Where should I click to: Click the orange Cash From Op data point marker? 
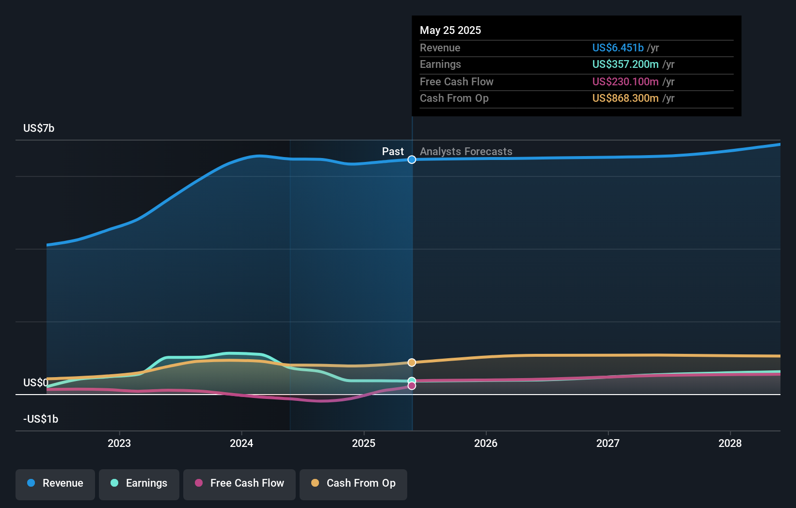pyautogui.click(x=412, y=363)
